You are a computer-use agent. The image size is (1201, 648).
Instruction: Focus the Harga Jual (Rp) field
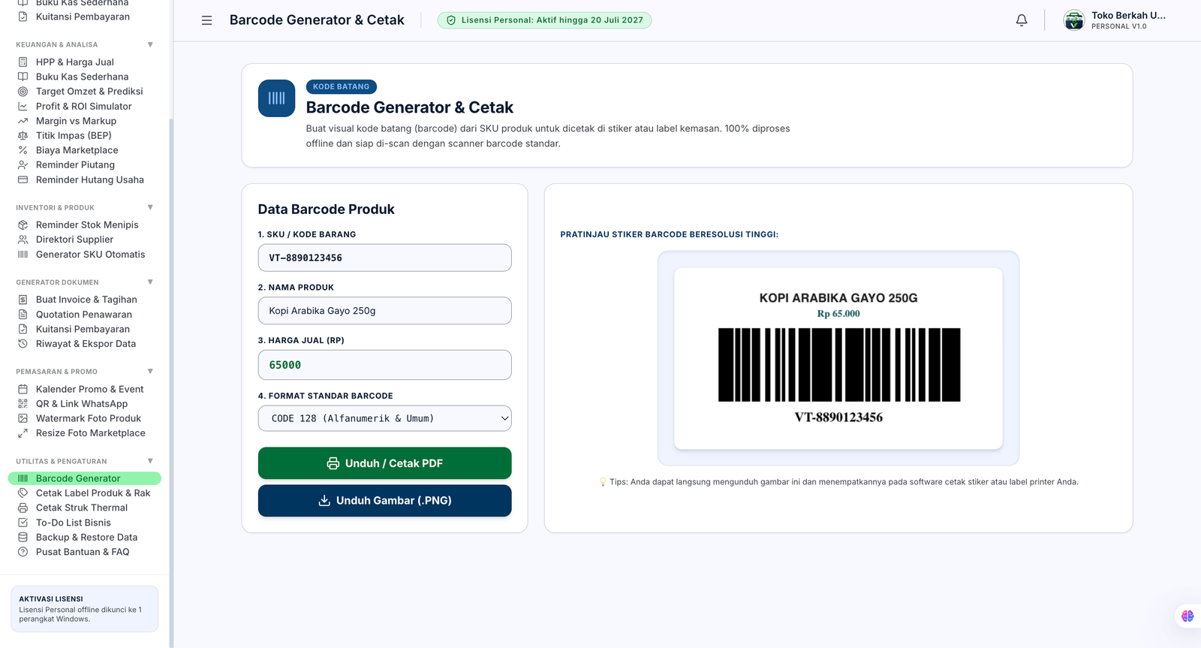384,365
